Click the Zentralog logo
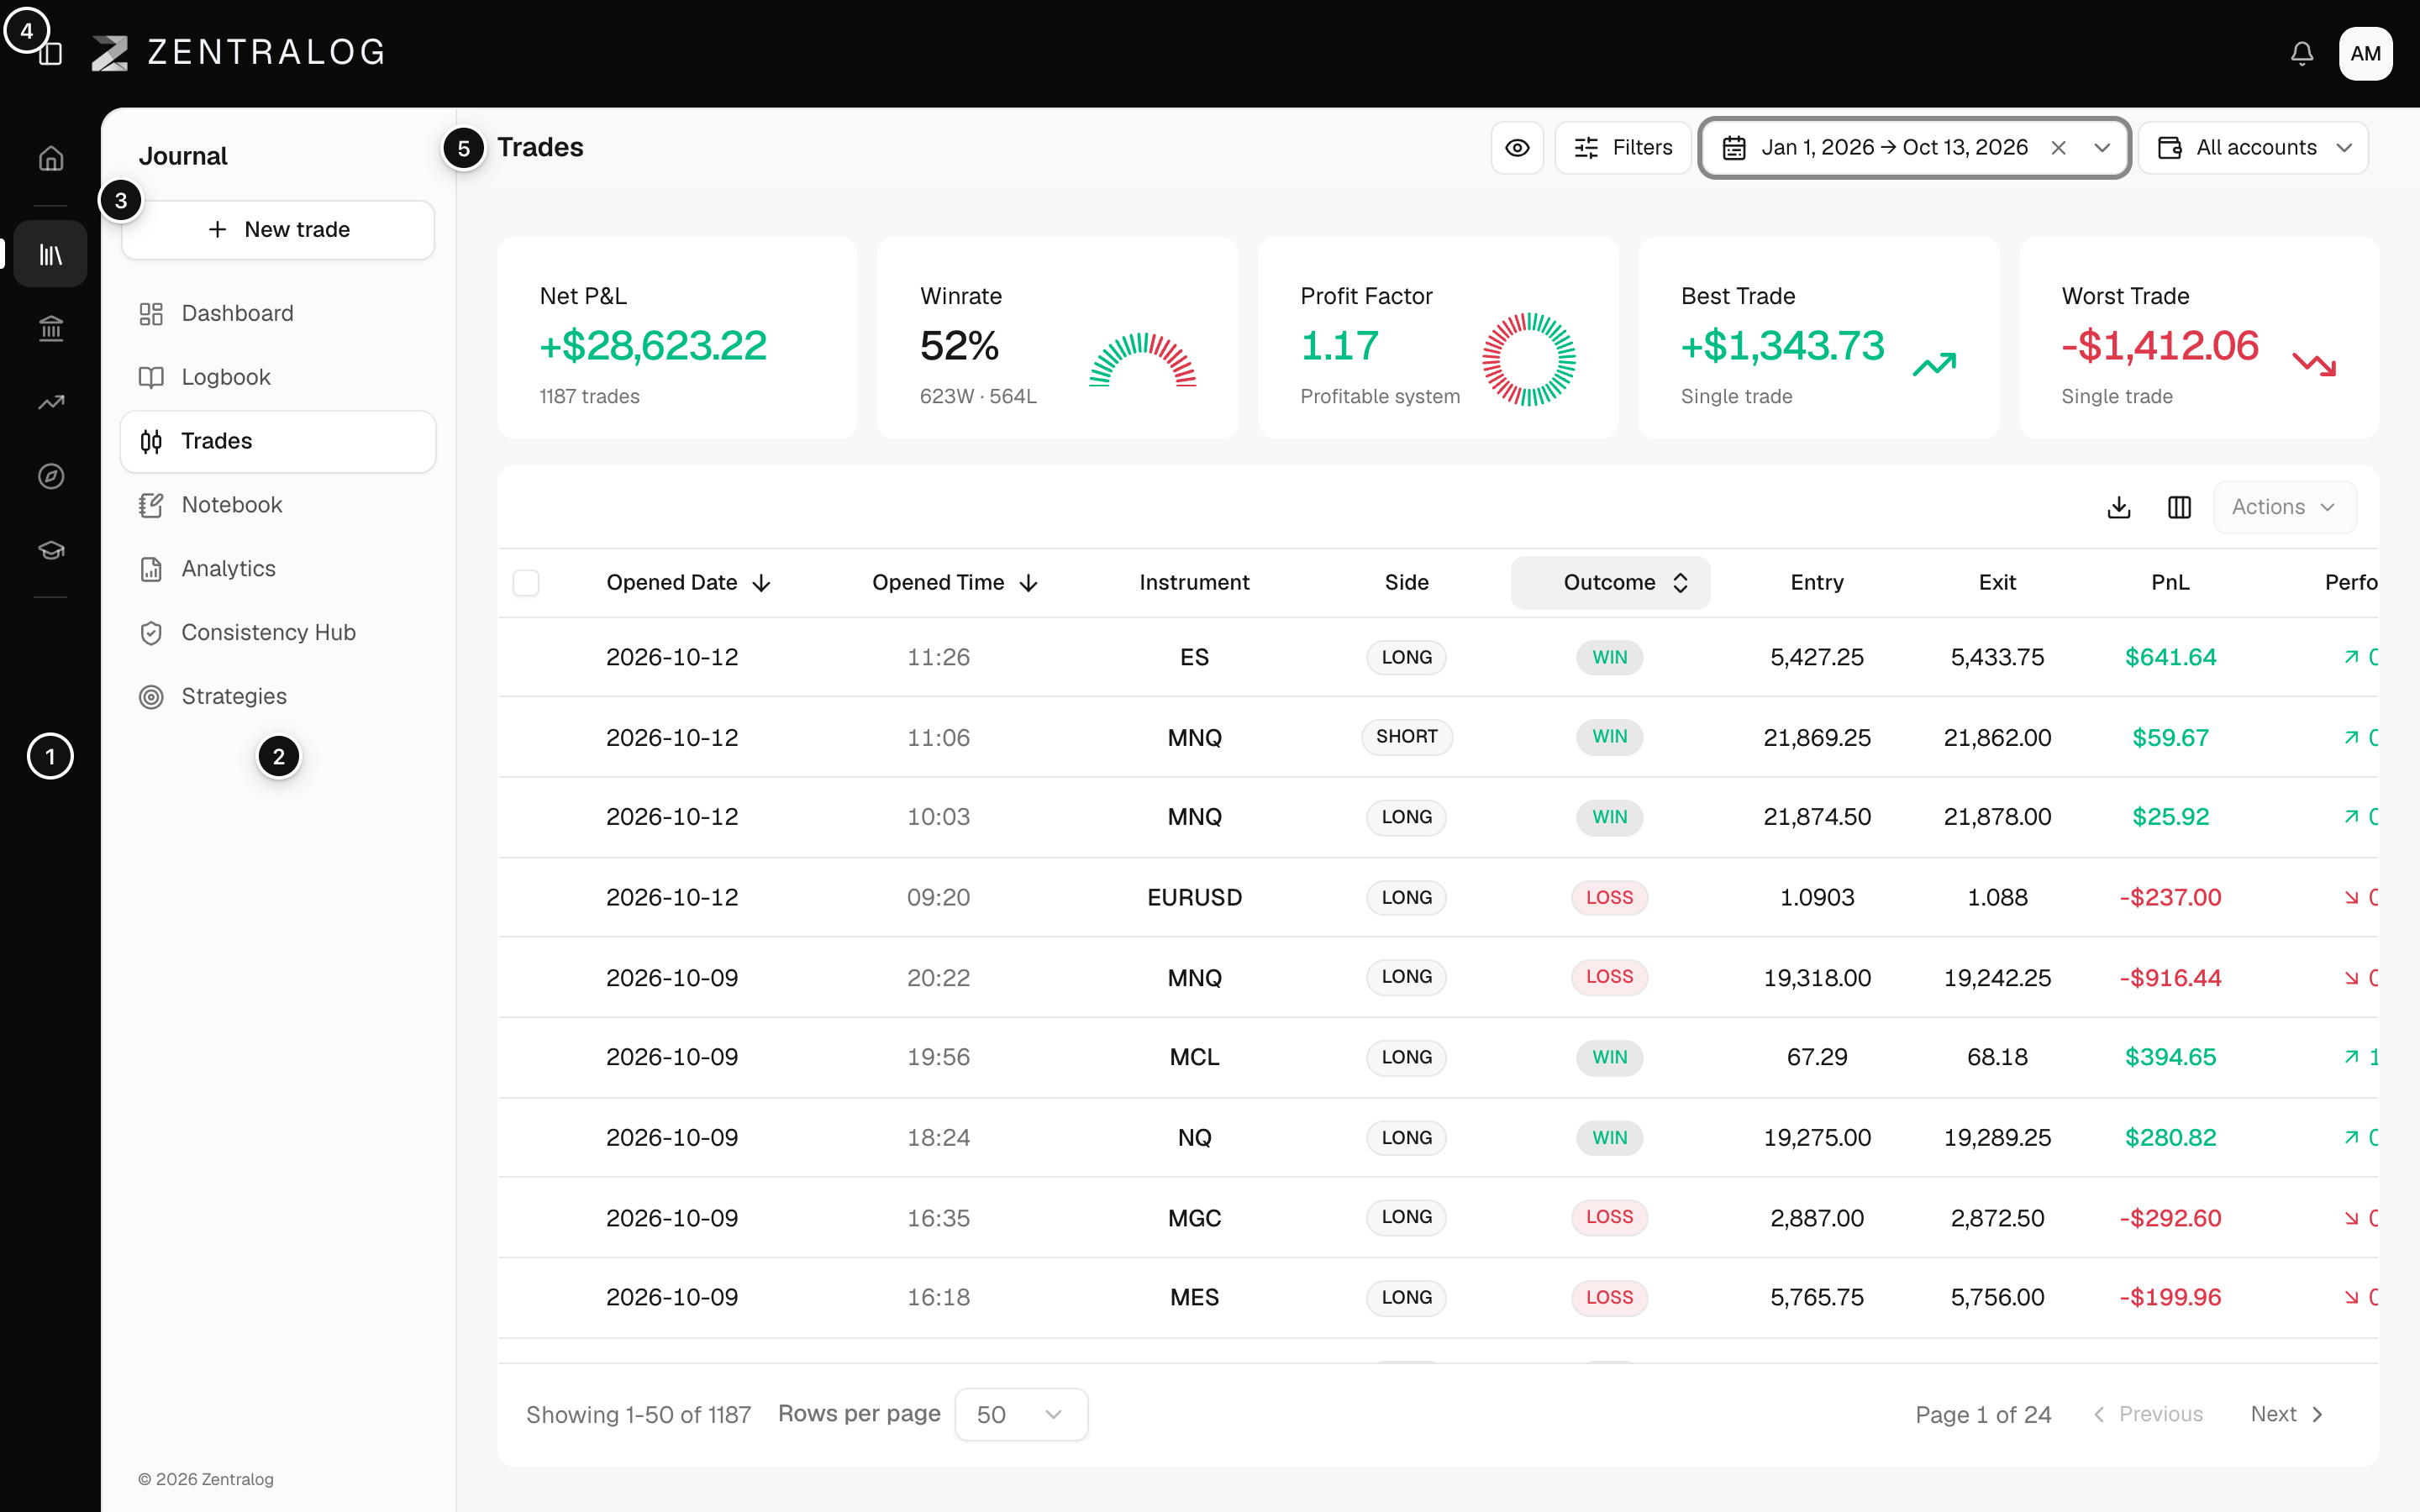2420x1512 pixels. tap(238, 52)
